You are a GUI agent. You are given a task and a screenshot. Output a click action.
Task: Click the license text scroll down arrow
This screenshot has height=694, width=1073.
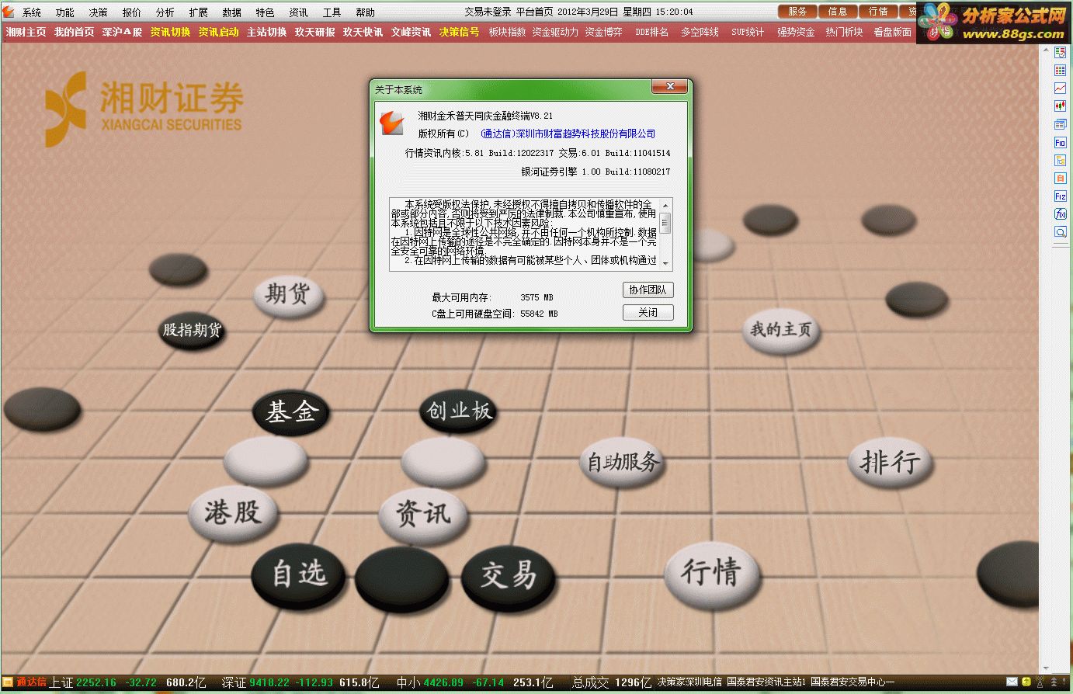click(665, 264)
